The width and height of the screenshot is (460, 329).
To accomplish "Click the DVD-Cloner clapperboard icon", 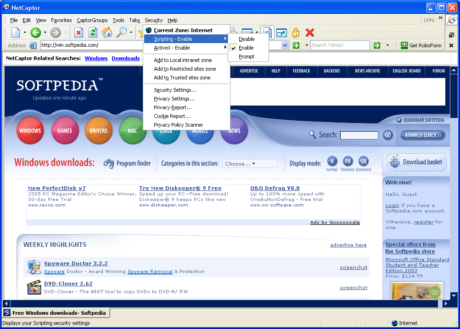I will tap(34, 287).
